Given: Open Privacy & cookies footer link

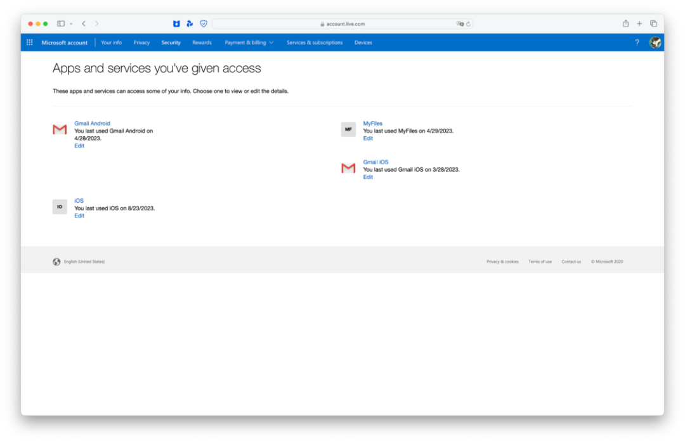Looking at the screenshot, I should [502, 262].
